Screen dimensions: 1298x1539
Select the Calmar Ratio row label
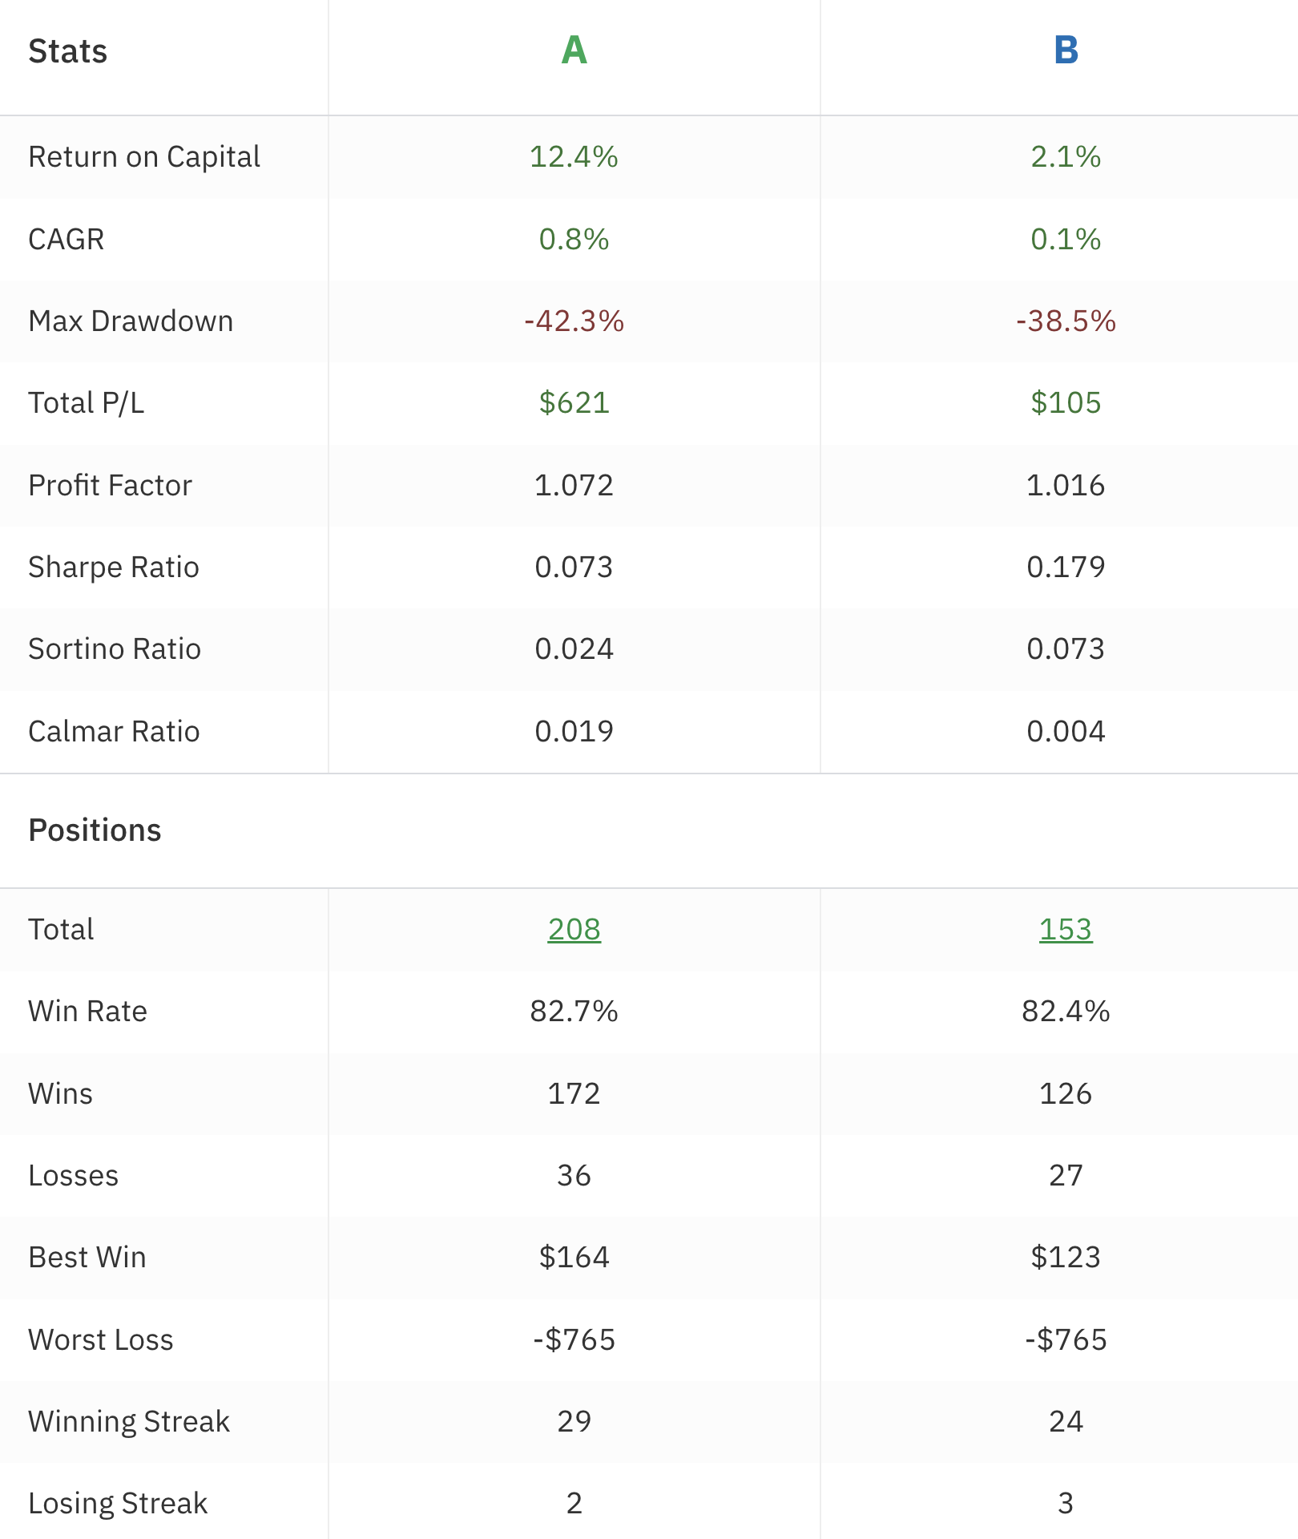(114, 732)
